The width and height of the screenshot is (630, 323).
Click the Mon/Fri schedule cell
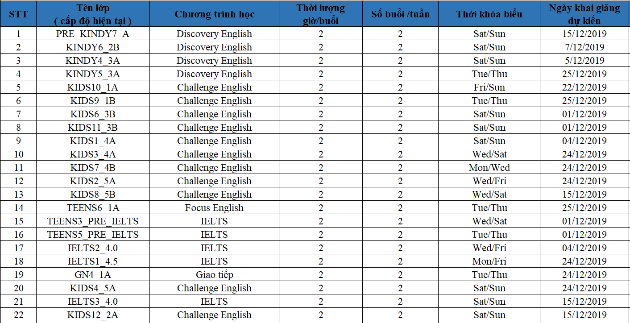[x=489, y=261]
